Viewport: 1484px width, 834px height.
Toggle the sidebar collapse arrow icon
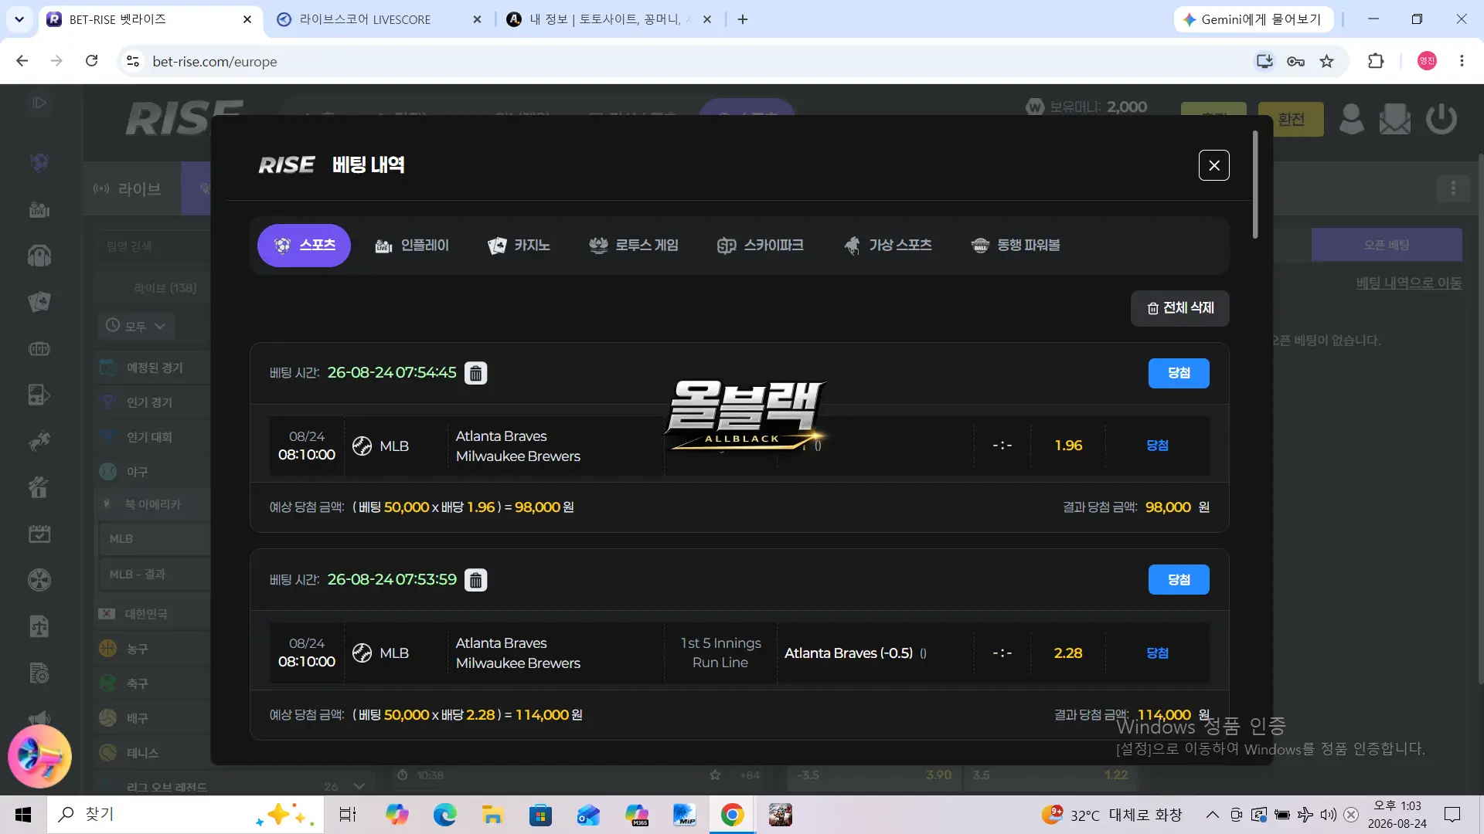pyautogui.click(x=39, y=103)
